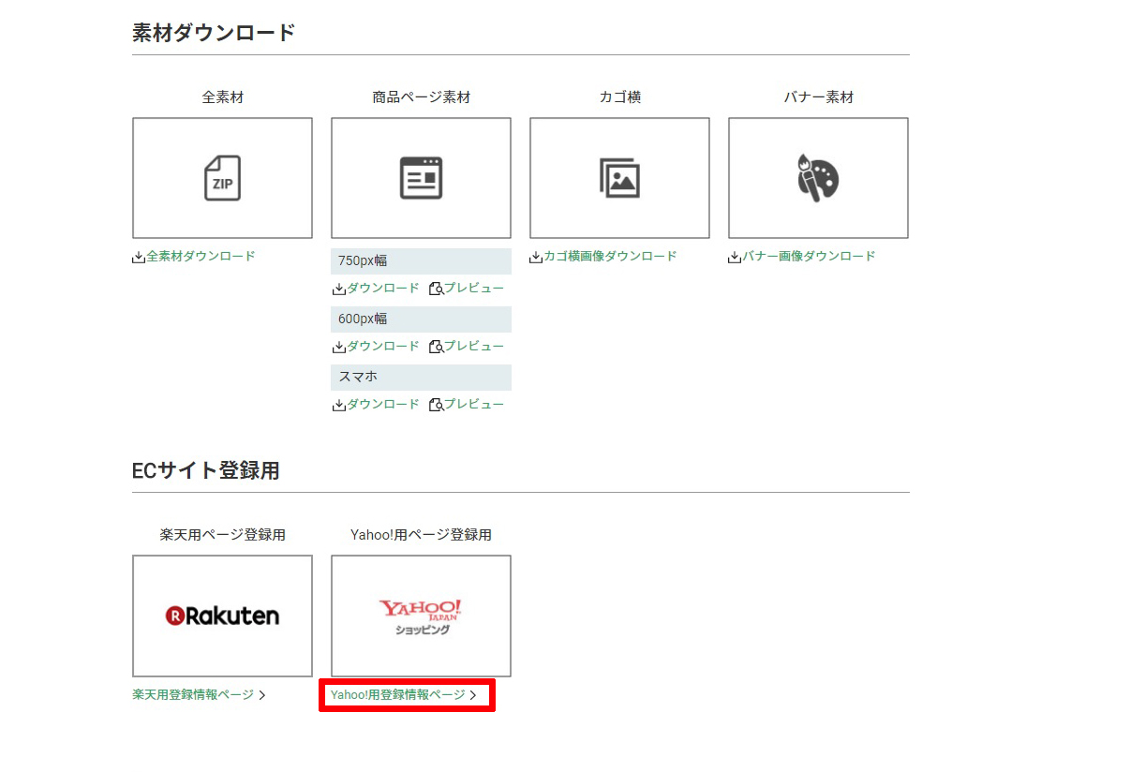Click the 600px幅 label row
1130x772 pixels.
click(x=421, y=319)
